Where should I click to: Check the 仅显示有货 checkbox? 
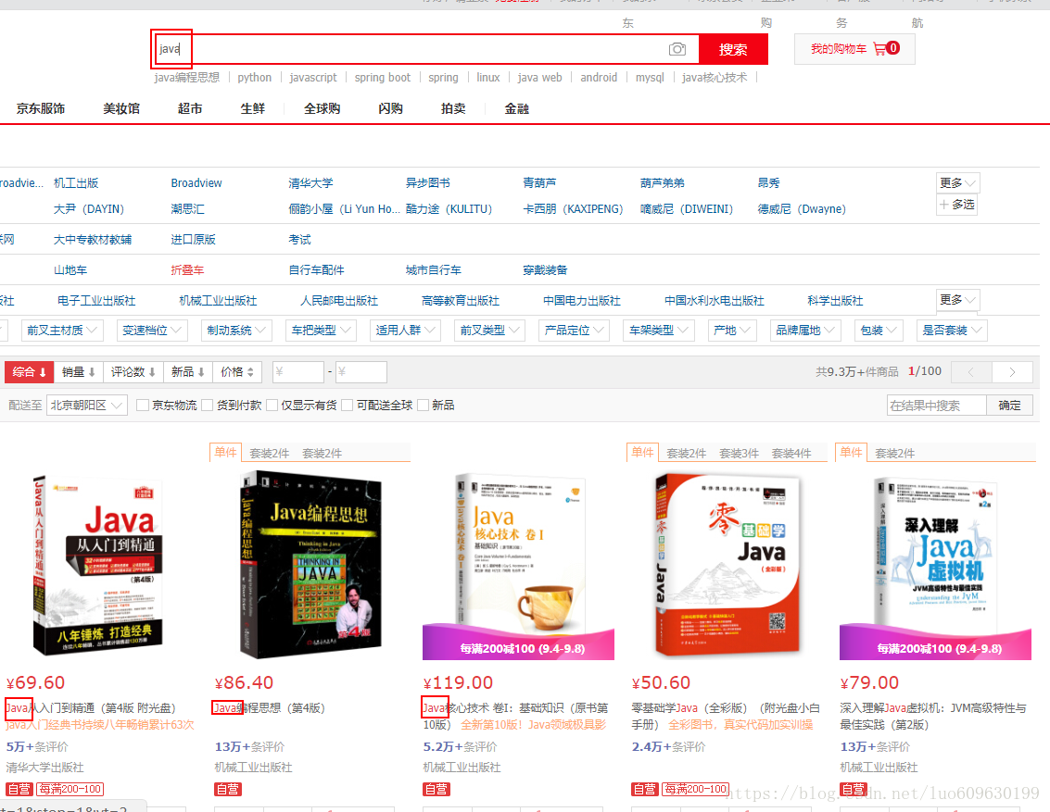click(272, 406)
